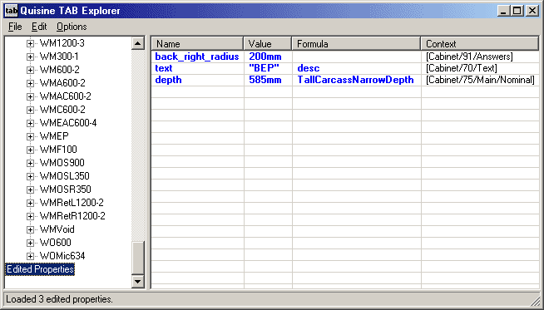This screenshot has height=310, width=544.
Task: Expand the WM300-1 tree node
Action: [x=30, y=57]
